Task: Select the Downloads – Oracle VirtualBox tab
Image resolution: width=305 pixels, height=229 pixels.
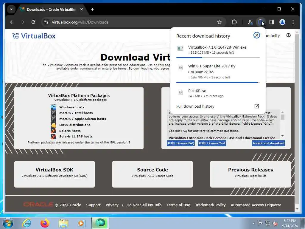Action: point(52,9)
